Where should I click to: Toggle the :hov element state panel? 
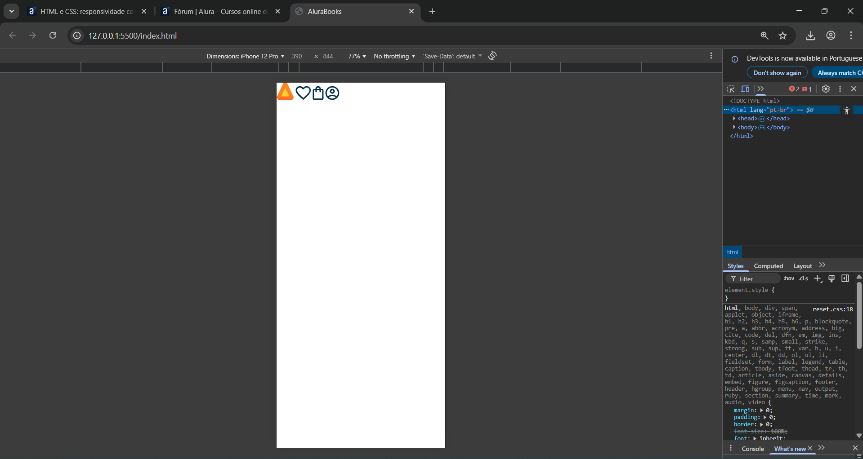point(789,278)
